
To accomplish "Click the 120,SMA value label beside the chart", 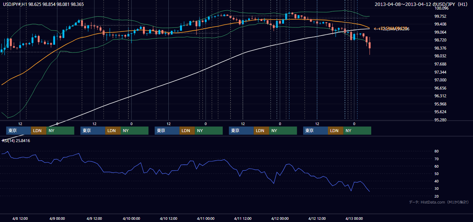I will [x=392, y=29].
